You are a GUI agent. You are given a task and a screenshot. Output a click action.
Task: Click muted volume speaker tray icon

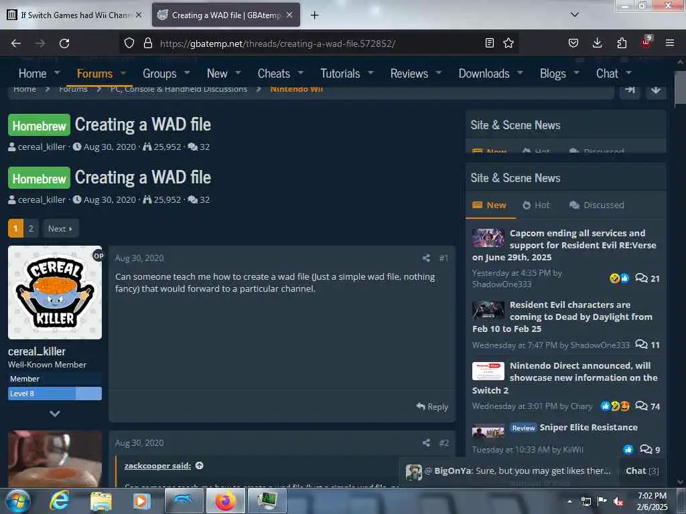[x=618, y=501]
